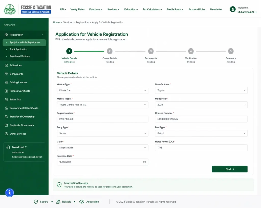
Task: Click the Next button
Action: 230,169
